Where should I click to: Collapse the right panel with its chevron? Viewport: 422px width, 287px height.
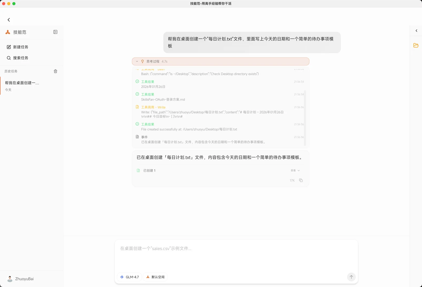[416, 31]
